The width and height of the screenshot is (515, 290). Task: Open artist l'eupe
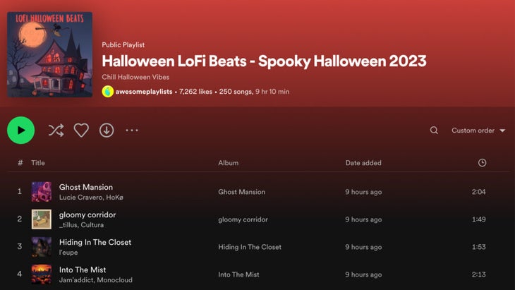(68, 253)
